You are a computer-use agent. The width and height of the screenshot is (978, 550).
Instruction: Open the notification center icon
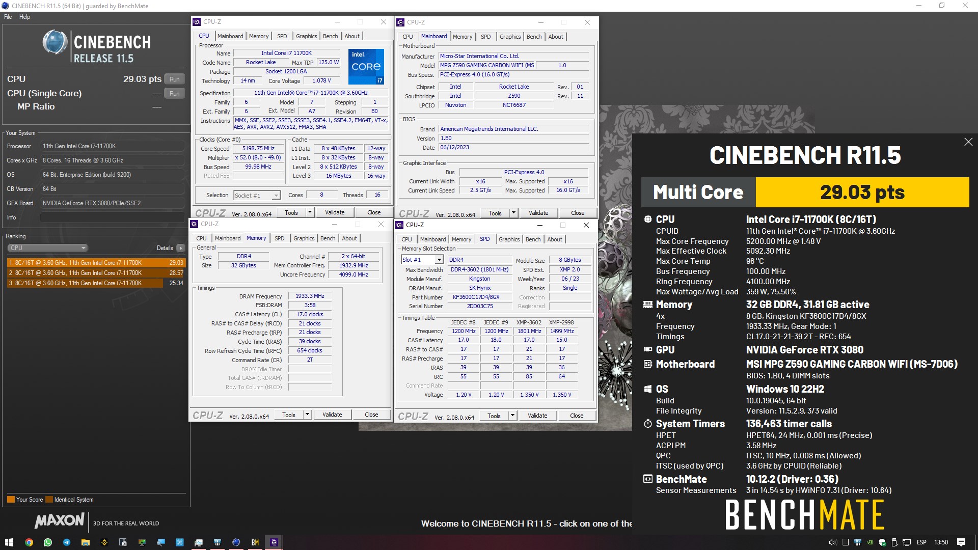(961, 542)
